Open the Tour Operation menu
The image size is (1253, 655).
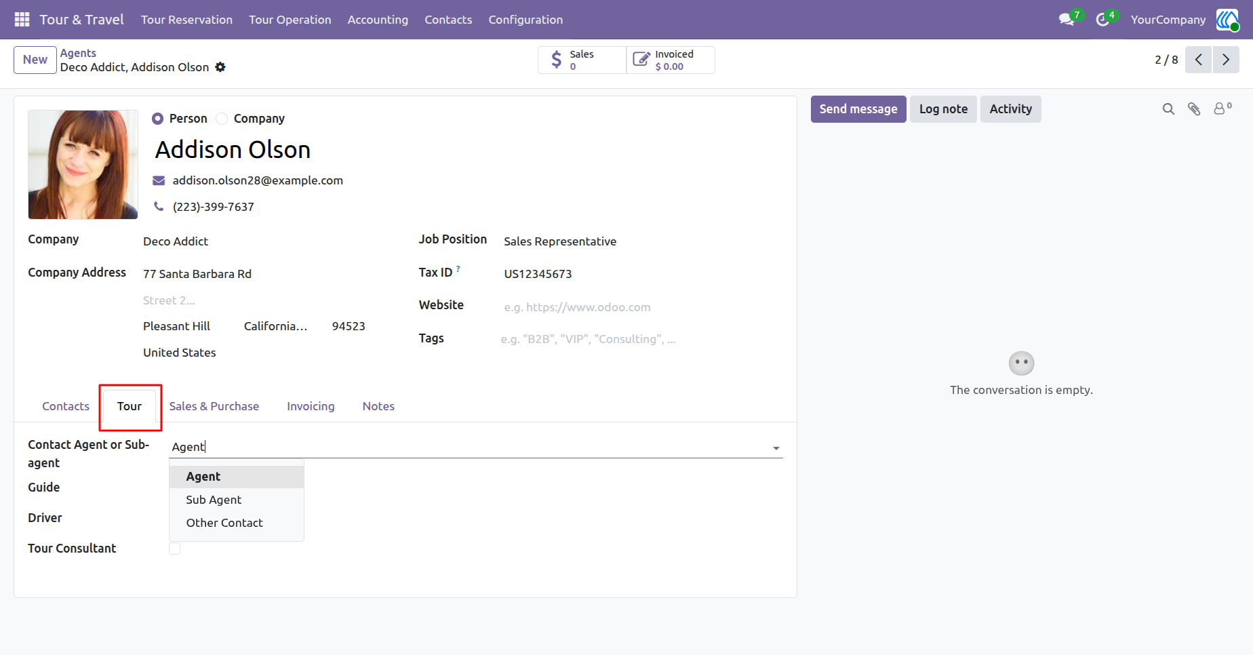click(290, 20)
